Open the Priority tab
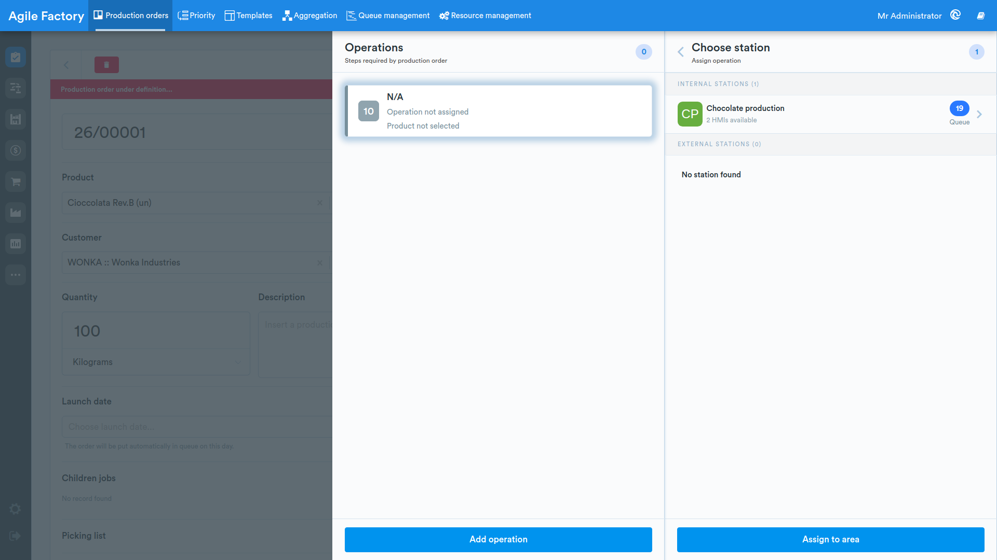Image resolution: width=997 pixels, height=560 pixels. (196, 16)
